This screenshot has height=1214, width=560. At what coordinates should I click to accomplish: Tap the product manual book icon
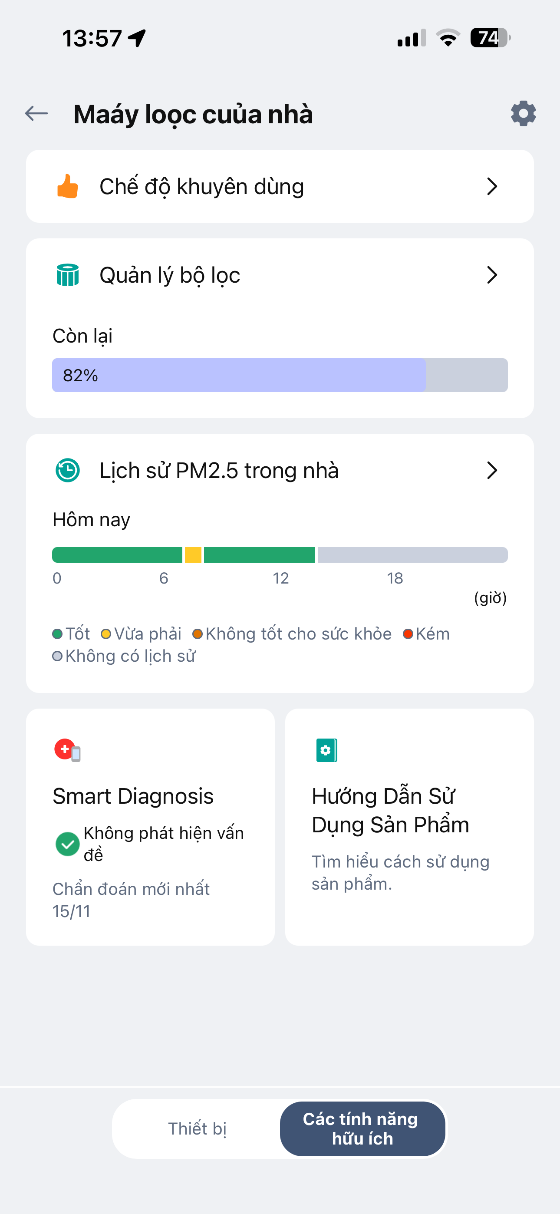click(x=326, y=750)
